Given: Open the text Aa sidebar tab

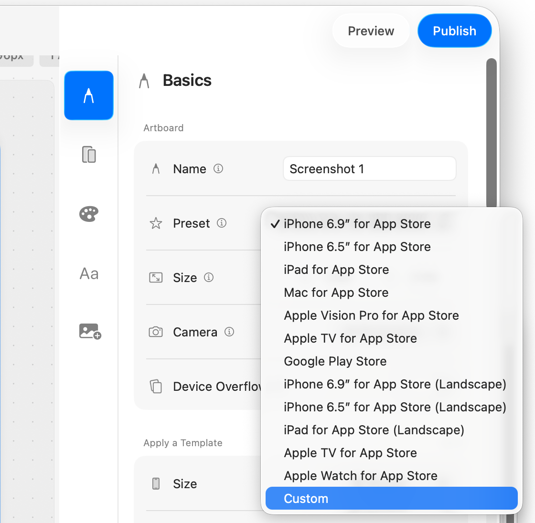Looking at the screenshot, I should coord(89,273).
